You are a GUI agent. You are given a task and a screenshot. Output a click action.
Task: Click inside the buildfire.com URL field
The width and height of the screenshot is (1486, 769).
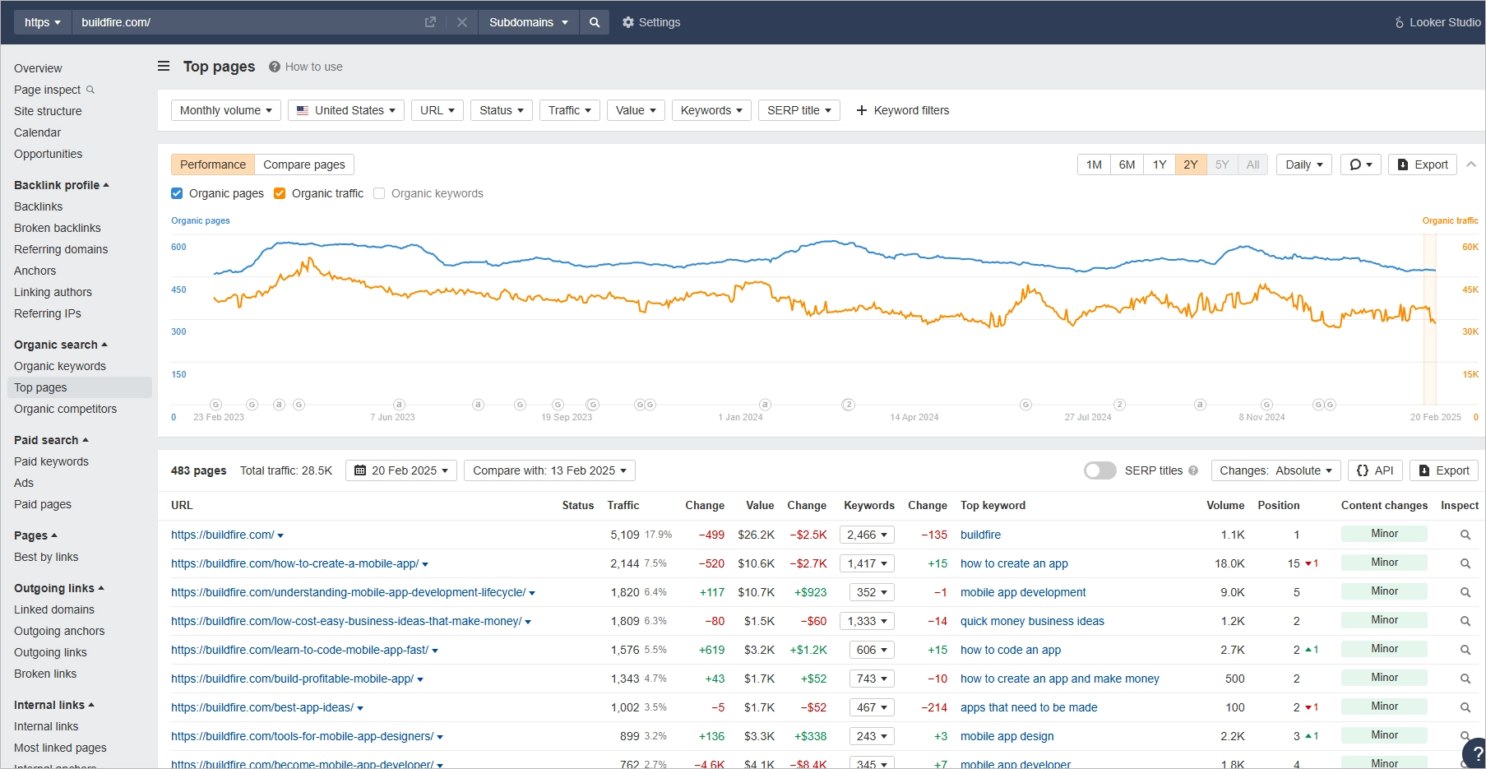coord(247,22)
